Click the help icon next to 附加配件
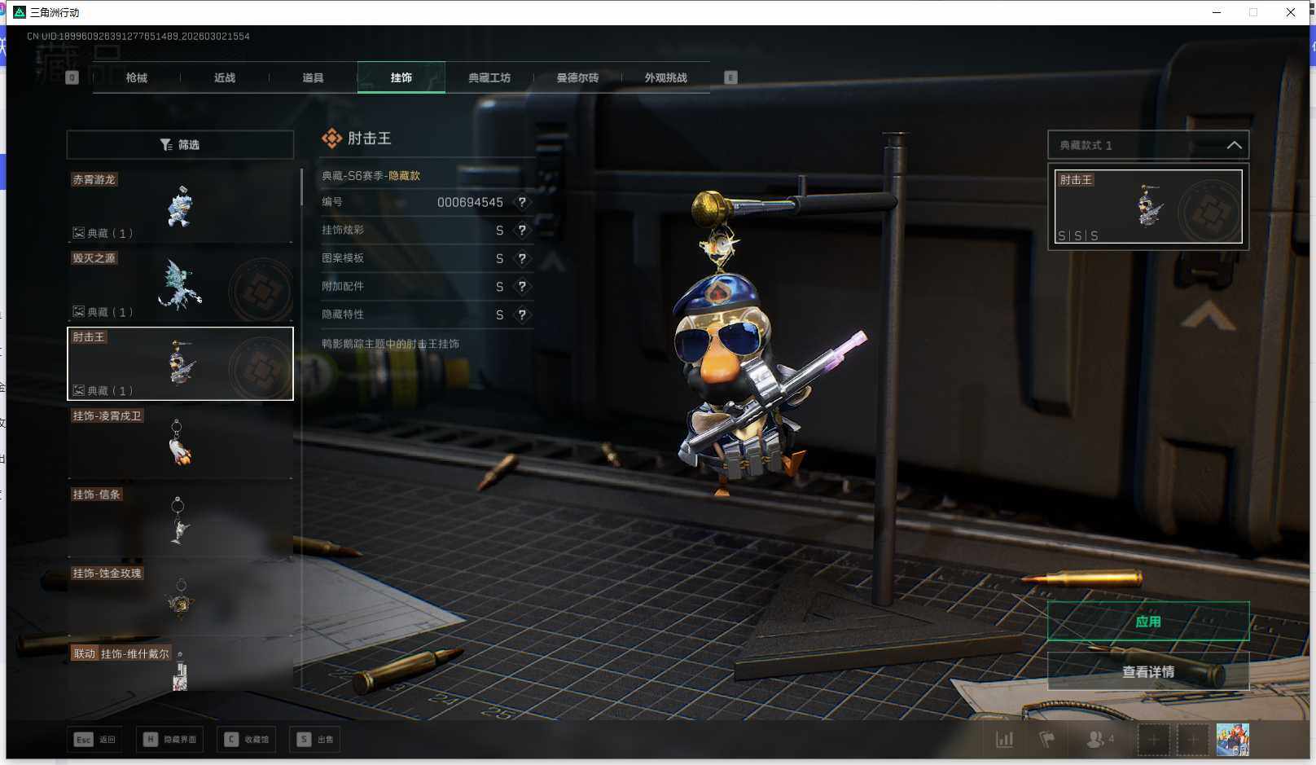This screenshot has width=1316, height=765. (x=522, y=287)
